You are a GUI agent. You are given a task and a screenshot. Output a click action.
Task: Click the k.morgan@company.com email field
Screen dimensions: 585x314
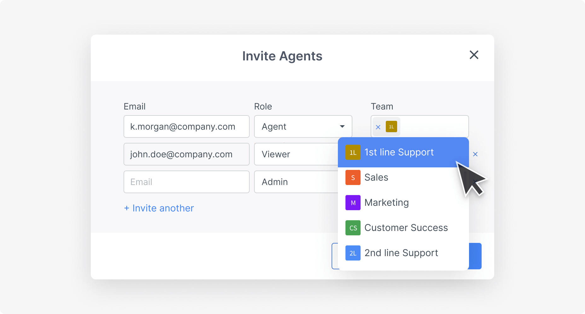click(186, 126)
